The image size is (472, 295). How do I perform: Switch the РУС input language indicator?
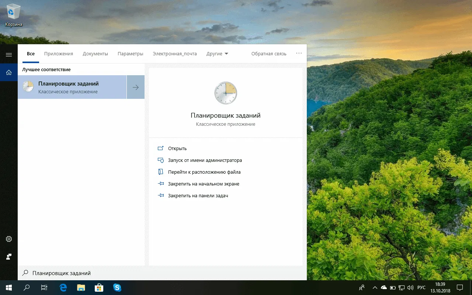[x=421, y=288]
